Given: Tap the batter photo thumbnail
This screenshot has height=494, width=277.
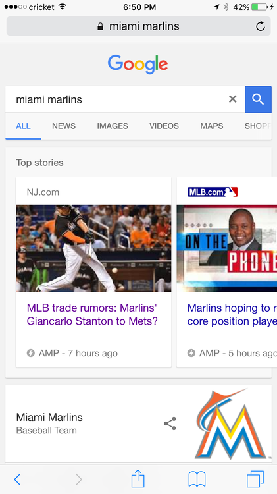Looking at the screenshot, I should [x=93, y=248].
